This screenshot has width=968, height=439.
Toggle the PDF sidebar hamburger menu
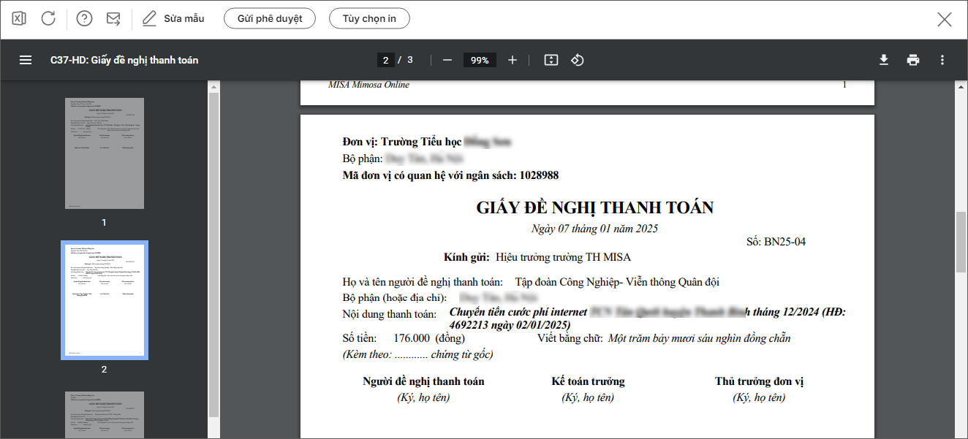[26, 60]
